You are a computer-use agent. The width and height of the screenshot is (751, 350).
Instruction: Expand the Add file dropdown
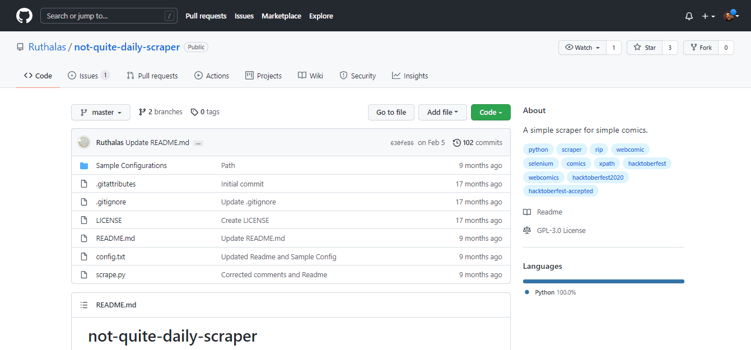click(x=442, y=113)
